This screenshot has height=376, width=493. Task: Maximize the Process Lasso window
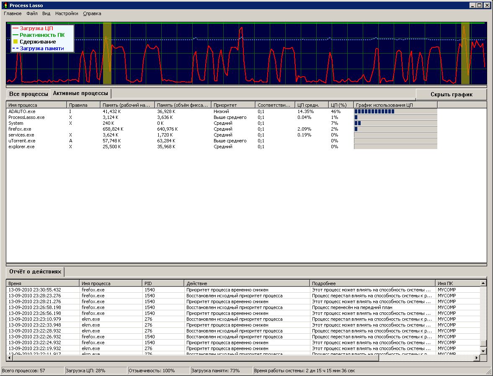480,5
